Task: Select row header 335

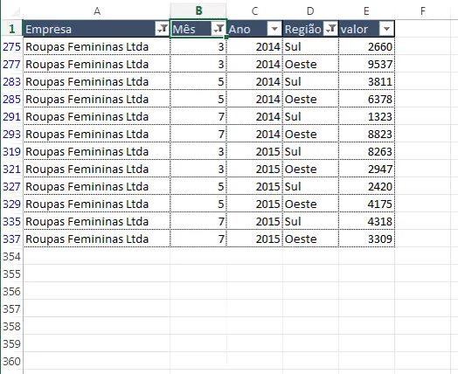Action: click(x=11, y=222)
